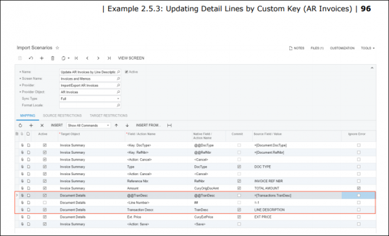Switch to TARGET RESTRICTIONS tab

point(108,115)
